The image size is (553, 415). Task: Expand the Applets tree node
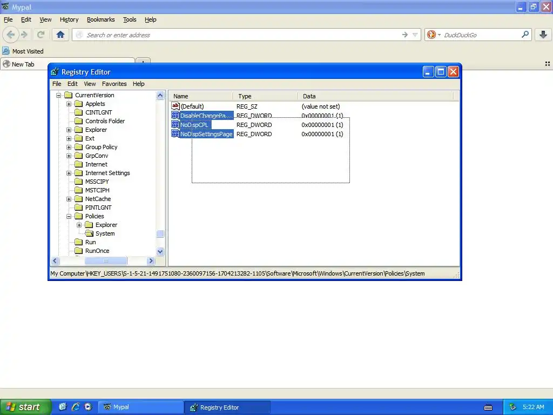[69, 104]
